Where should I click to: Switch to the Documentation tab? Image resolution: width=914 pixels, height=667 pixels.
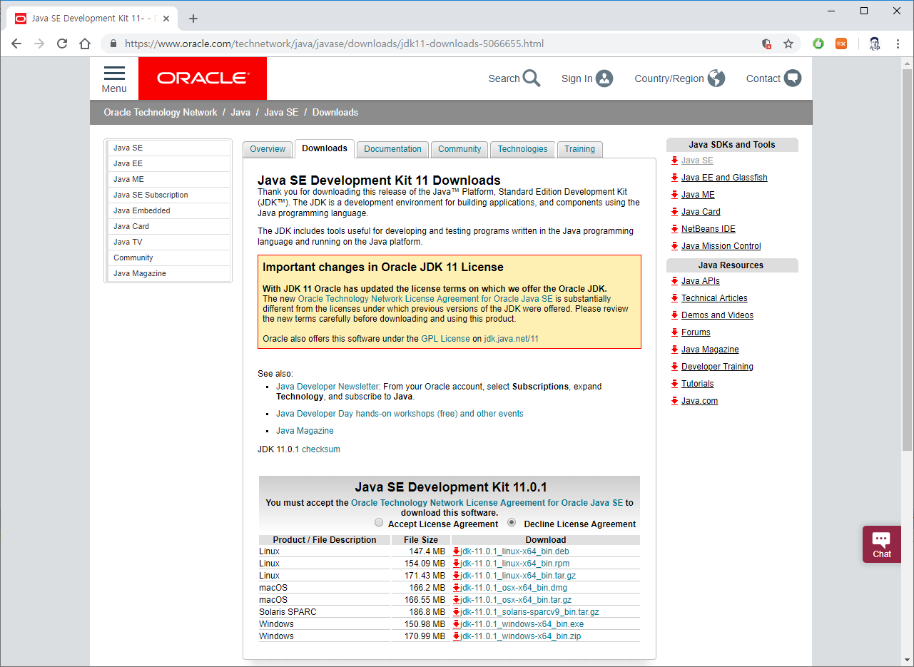click(392, 149)
